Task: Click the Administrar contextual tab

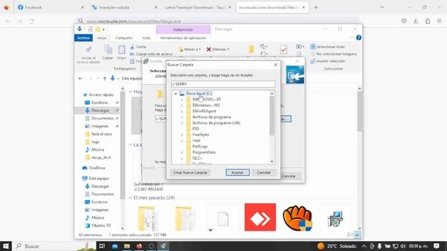Action: [183, 29]
